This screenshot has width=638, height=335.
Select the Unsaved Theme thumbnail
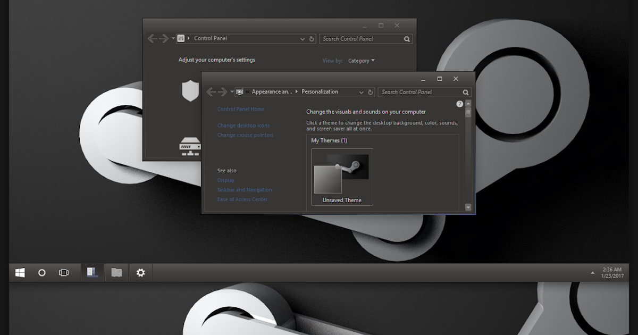click(342, 177)
